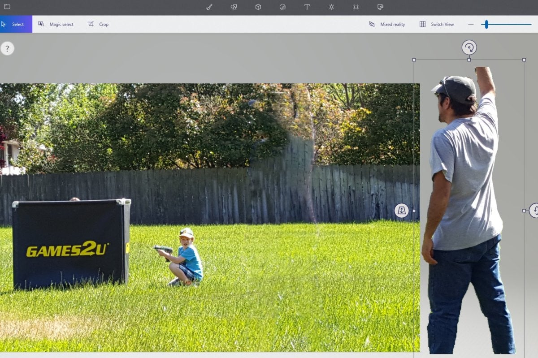Open the 3D library icon
Image resolution: width=538 pixels, height=358 pixels.
(380, 7)
